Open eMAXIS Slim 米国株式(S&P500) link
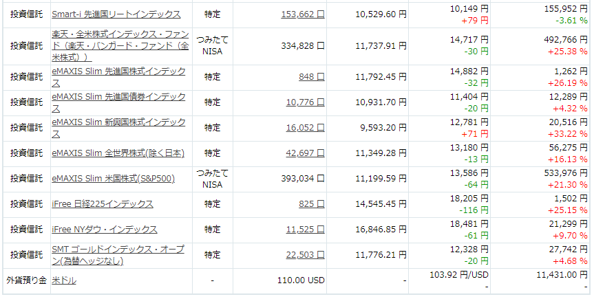This screenshot has height=299, width=594. [114, 179]
